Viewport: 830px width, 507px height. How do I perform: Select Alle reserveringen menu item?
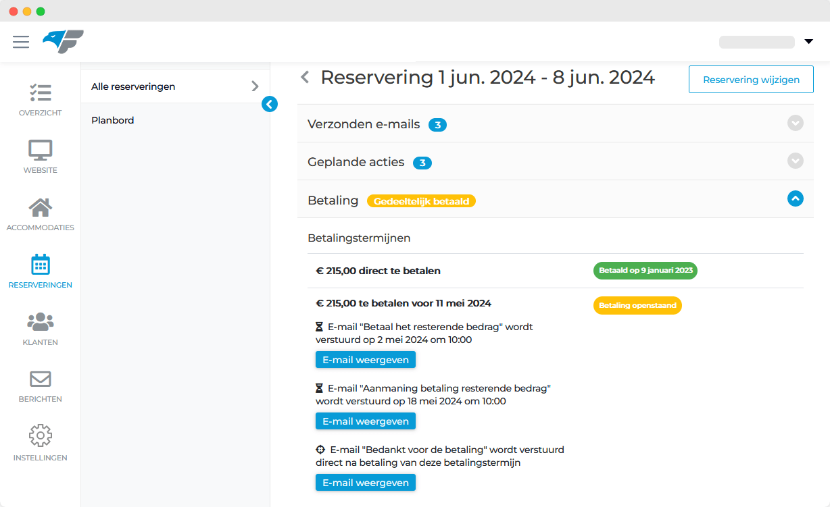point(175,86)
